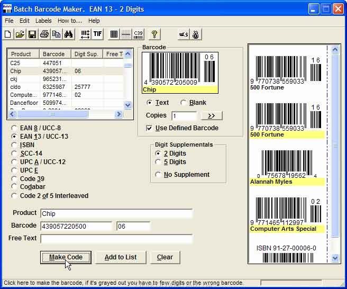Image resolution: width=347 pixels, height=289 pixels.
Task: Click the Alannah Myles label preview
Action: 287,167
